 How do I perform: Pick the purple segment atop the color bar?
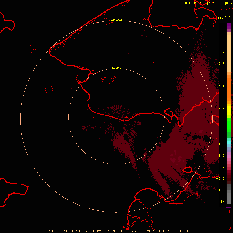[229, 26]
